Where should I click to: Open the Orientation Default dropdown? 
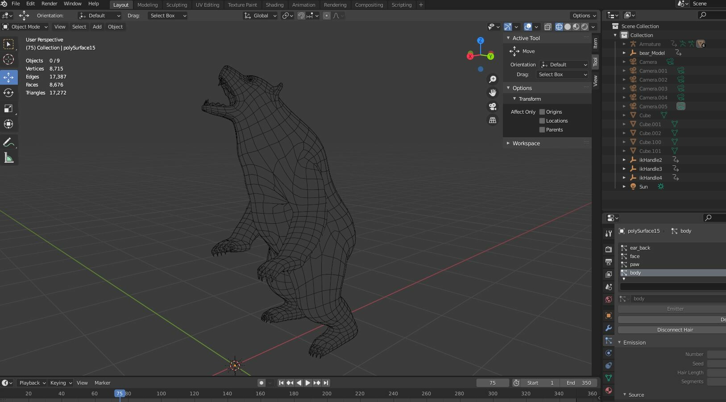[x=564, y=65]
